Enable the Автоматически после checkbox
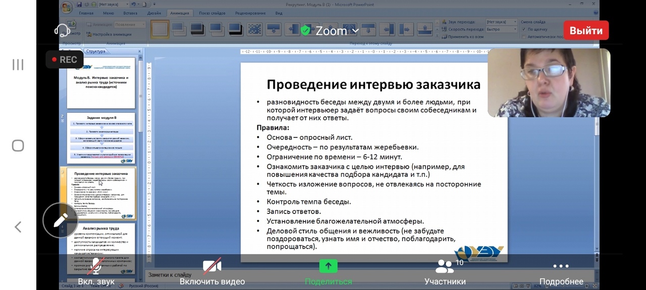 coord(524,37)
